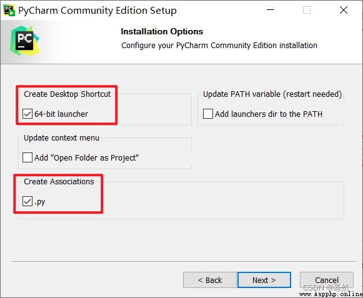Uncheck the 64-bit launcher checkbox
The width and height of the screenshot is (363, 298).
click(27, 114)
